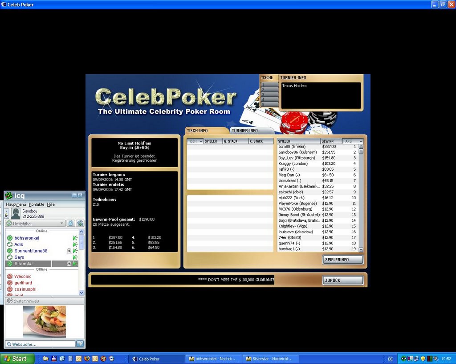Click the ZURÜCK button

coord(342,280)
